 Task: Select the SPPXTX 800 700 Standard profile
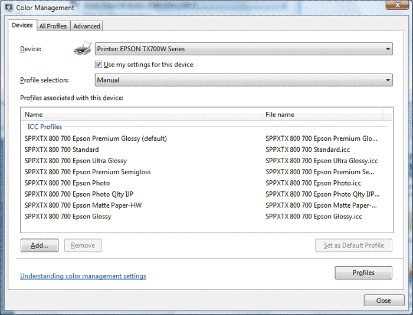61,150
